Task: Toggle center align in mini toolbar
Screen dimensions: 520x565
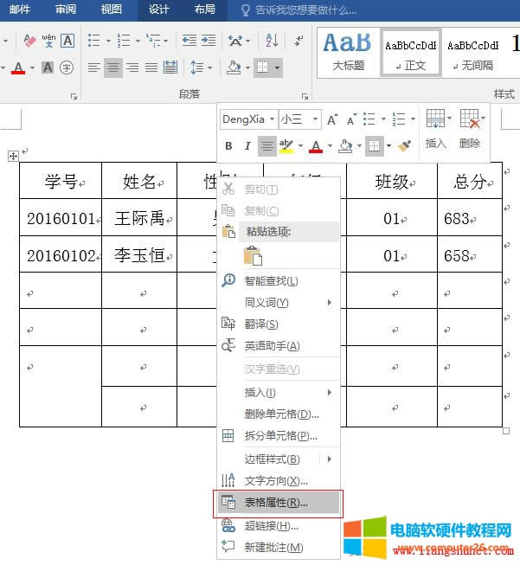Action: pyautogui.click(x=267, y=146)
